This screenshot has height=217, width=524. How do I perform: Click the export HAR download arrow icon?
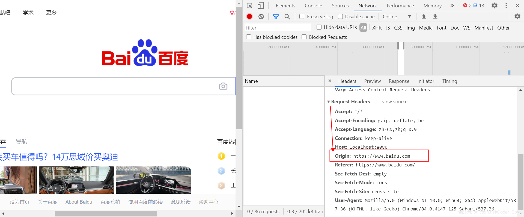click(435, 16)
